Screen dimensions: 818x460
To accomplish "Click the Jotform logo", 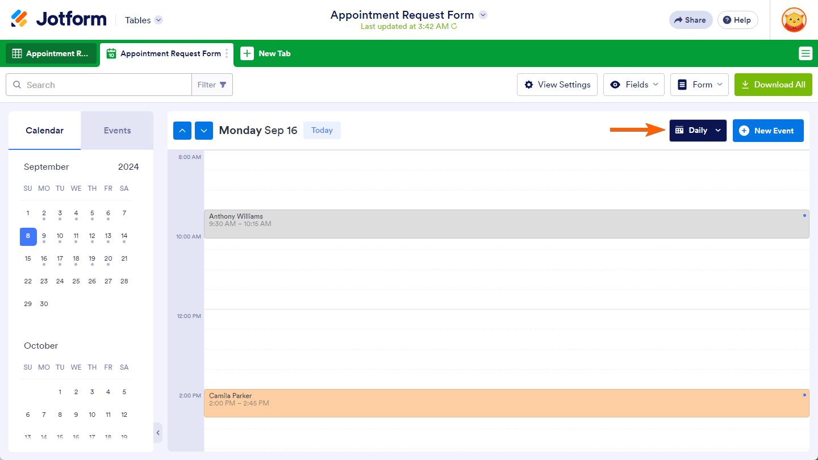I will (59, 19).
